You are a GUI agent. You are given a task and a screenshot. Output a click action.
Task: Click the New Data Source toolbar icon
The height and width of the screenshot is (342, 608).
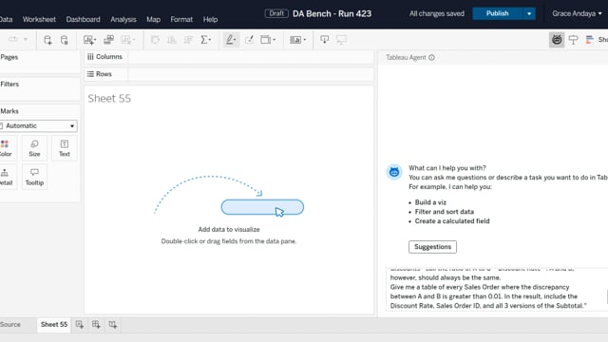[x=47, y=40]
